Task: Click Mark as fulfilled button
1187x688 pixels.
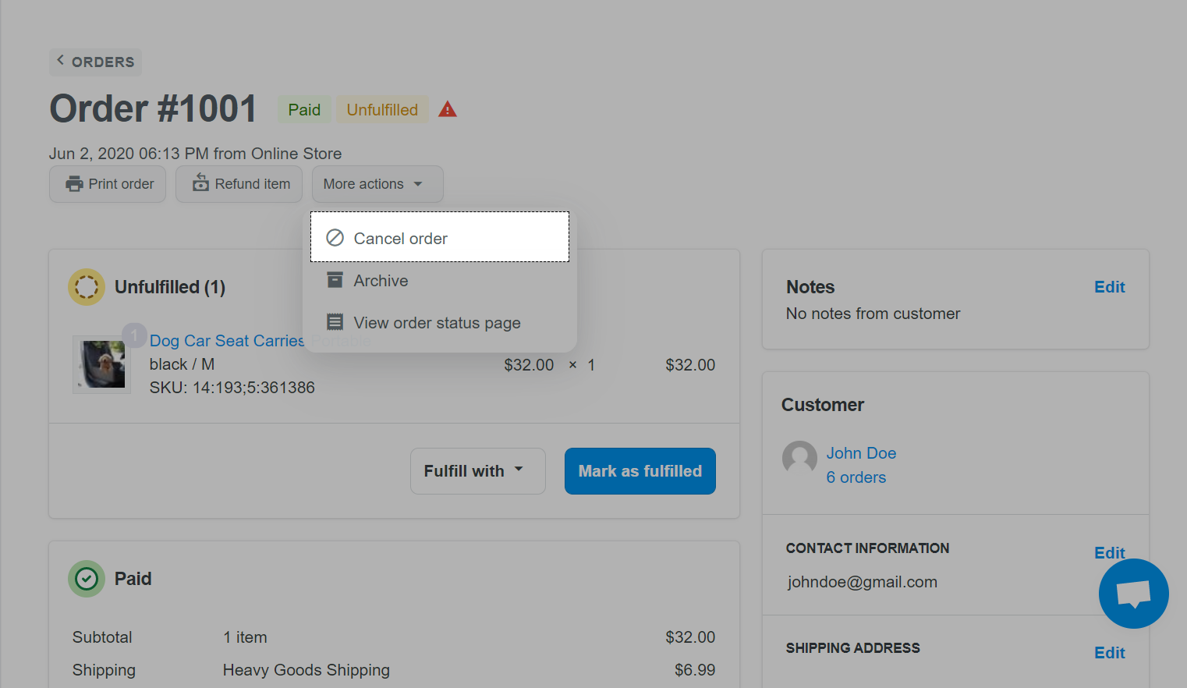Action: [640, 471]
